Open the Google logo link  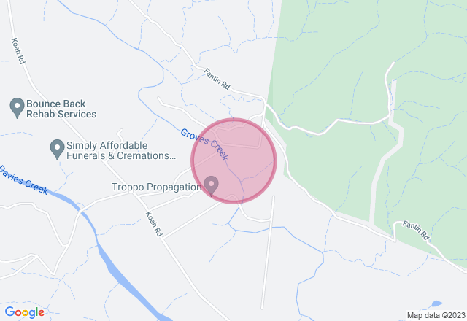pos(25,312)
